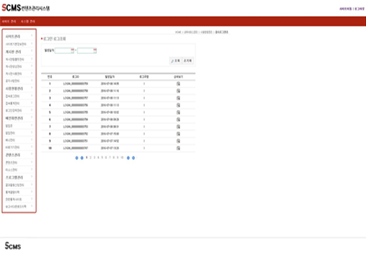Click the previous page blue arrow icon

pyautogui.click(x=82, y=158)
